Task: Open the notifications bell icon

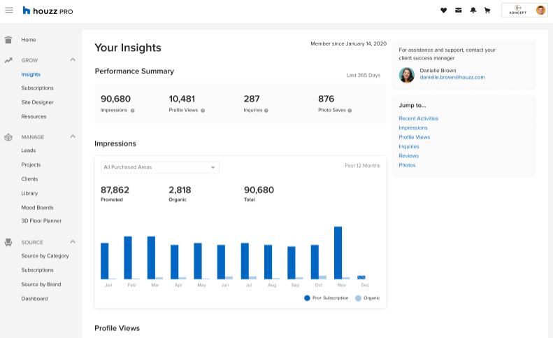Action: pyautogui.click(x=473, y=10)
